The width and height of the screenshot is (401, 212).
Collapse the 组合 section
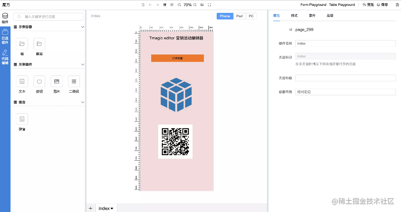pyautogui.click(x=83, y=102)
